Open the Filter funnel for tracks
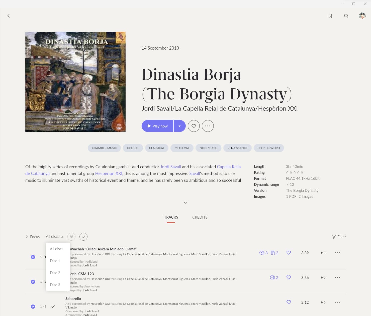 339,237
